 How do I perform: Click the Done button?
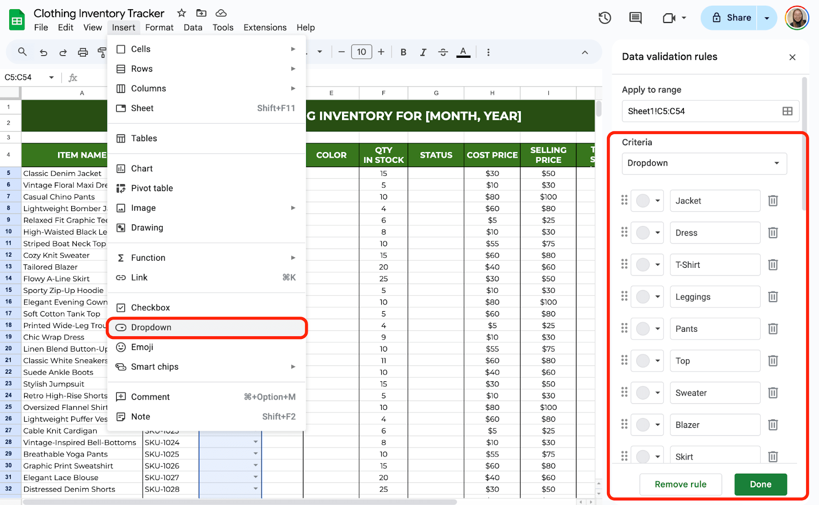[761, 484]
